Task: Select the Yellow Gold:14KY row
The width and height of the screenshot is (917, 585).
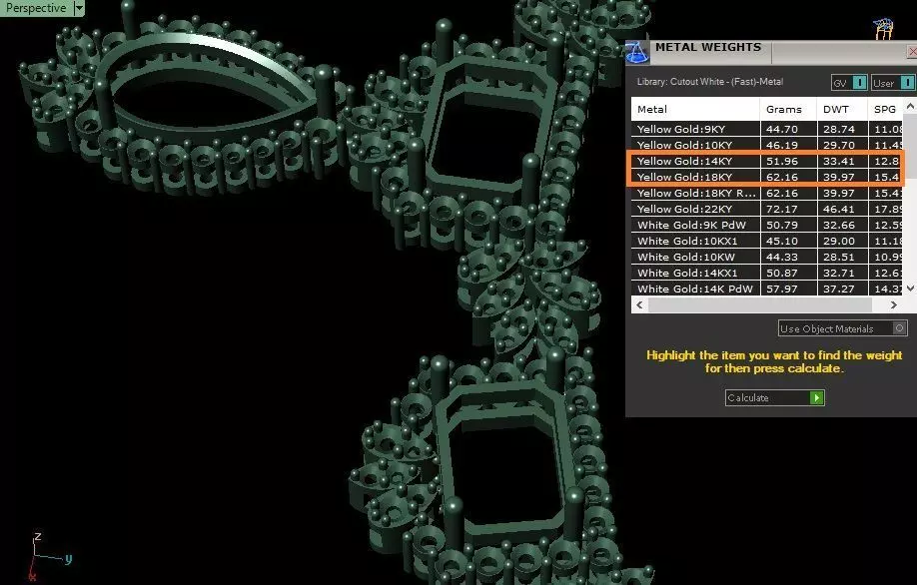Action: point(767,161)
